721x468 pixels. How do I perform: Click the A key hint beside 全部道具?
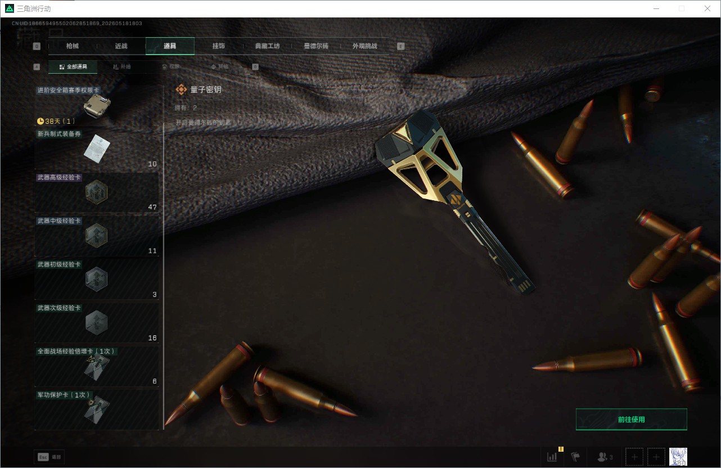(x=37, y=67)
